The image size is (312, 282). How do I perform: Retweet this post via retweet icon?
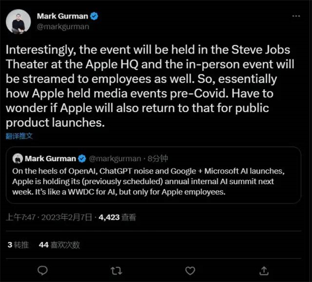point(116,271)
